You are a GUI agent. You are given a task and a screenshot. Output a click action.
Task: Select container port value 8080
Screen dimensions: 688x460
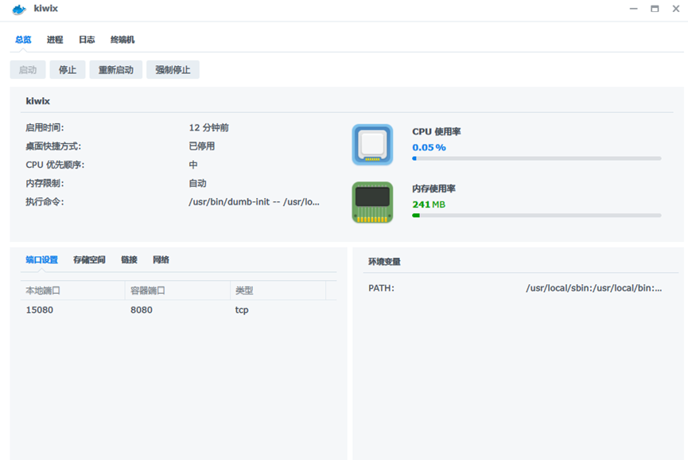(x=142, y=310)
